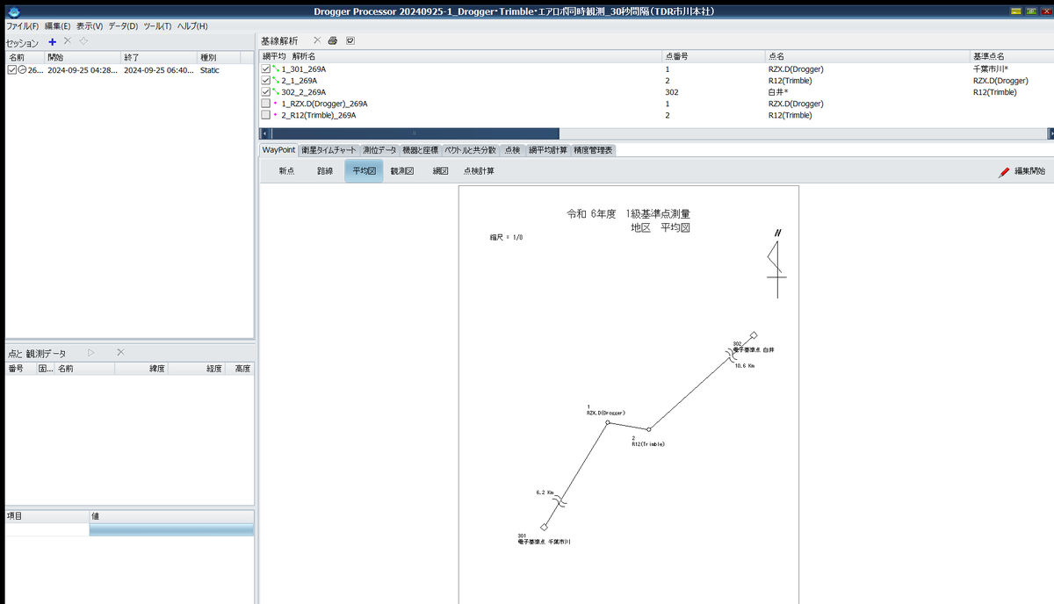The height and width of the screenshot is (604, 1054).
Task: Click the 値 column header in properties panel
Action: 171,517
